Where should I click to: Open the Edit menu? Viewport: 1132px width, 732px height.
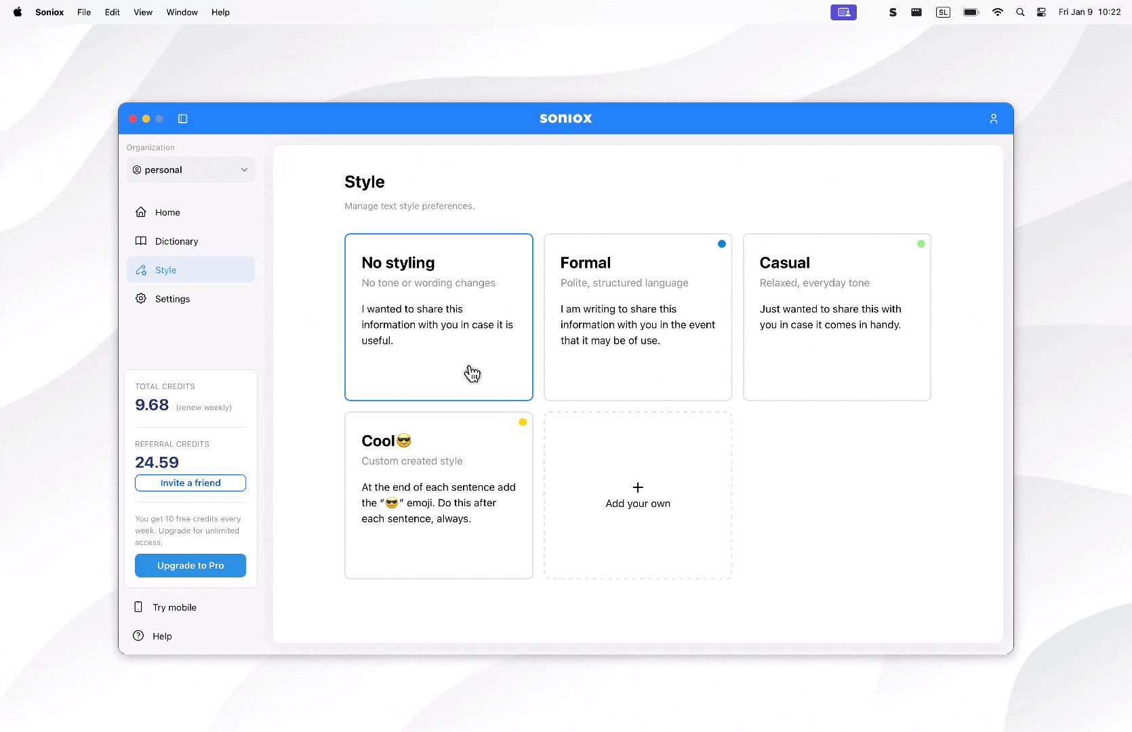pos(112,12)
